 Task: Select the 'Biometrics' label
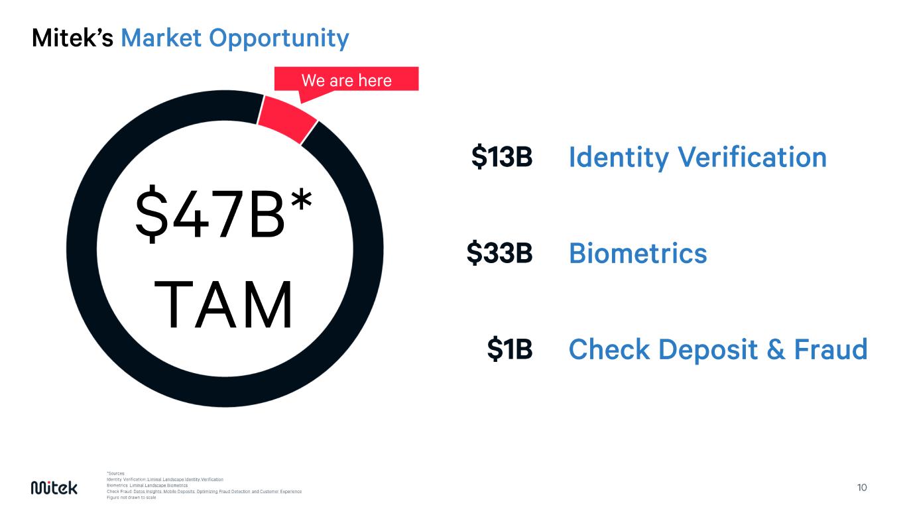(637, 253)
